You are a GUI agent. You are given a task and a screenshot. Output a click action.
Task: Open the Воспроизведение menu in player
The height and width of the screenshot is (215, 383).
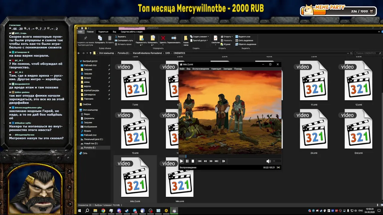point(201,69)
